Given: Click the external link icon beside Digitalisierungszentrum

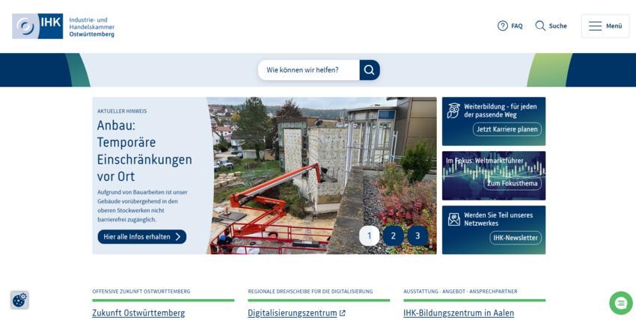Looking at the screenshot, I should (343, 313).
